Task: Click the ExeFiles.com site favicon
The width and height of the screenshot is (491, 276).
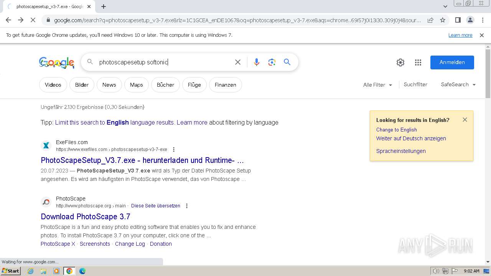Action: tap(46, 145)
